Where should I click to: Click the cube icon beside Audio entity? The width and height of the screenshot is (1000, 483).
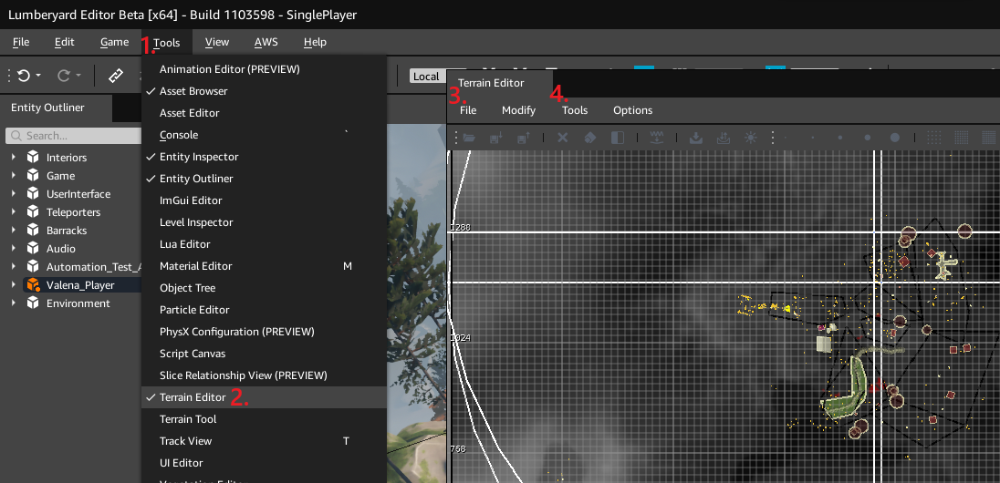pyautogui.click(x=33, y=249)
